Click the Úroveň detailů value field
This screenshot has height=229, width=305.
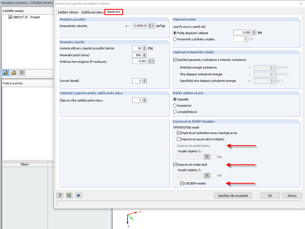coord(137,81)
